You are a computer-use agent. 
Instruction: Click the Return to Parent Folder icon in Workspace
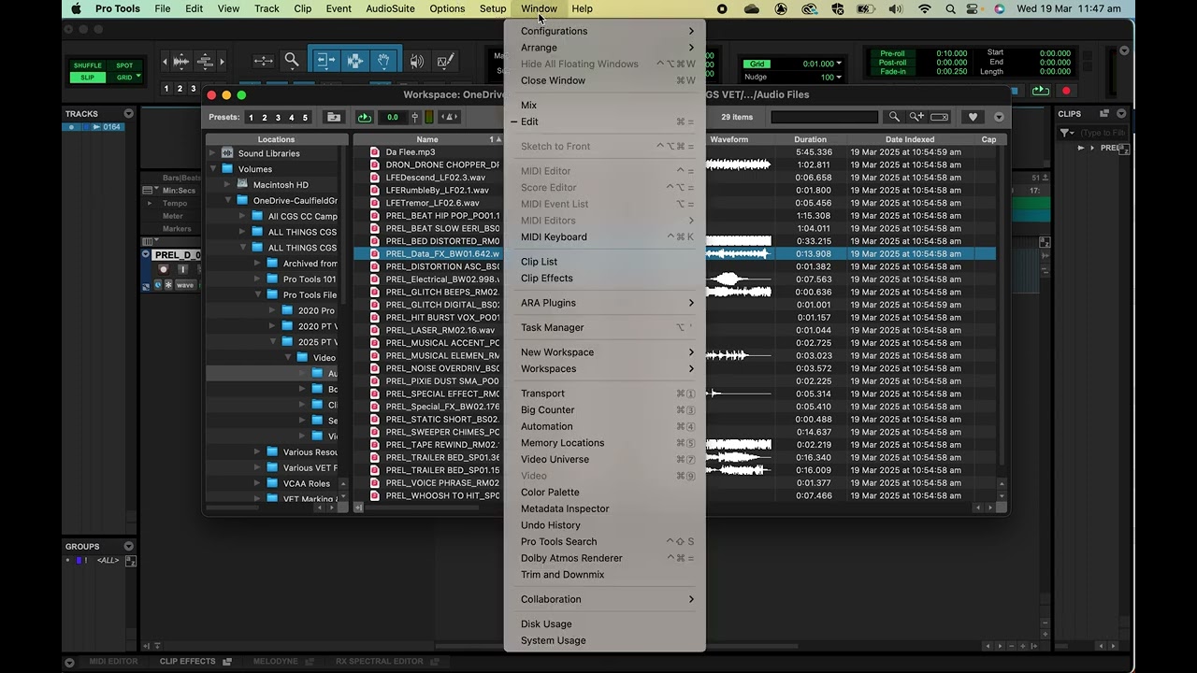pos(334,117)
